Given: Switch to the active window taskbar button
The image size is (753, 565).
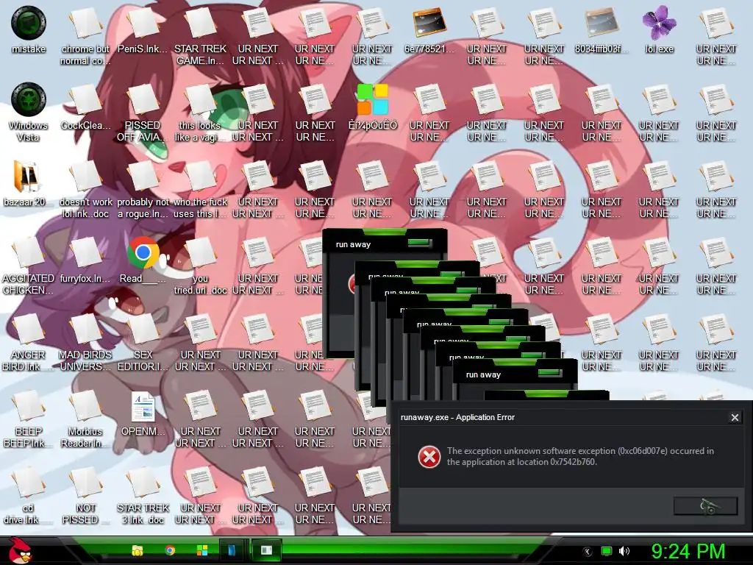Looking at the screenshot, I should (x=266, y=550).
